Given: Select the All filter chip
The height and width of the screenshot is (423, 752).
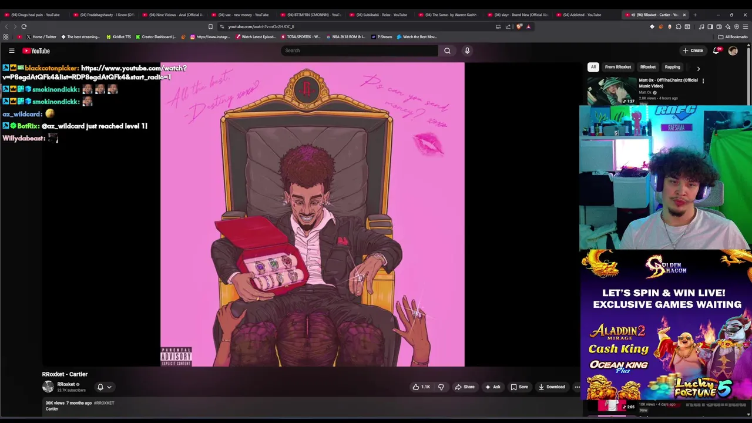Looking at the screenshot, I should coord(593,67).
